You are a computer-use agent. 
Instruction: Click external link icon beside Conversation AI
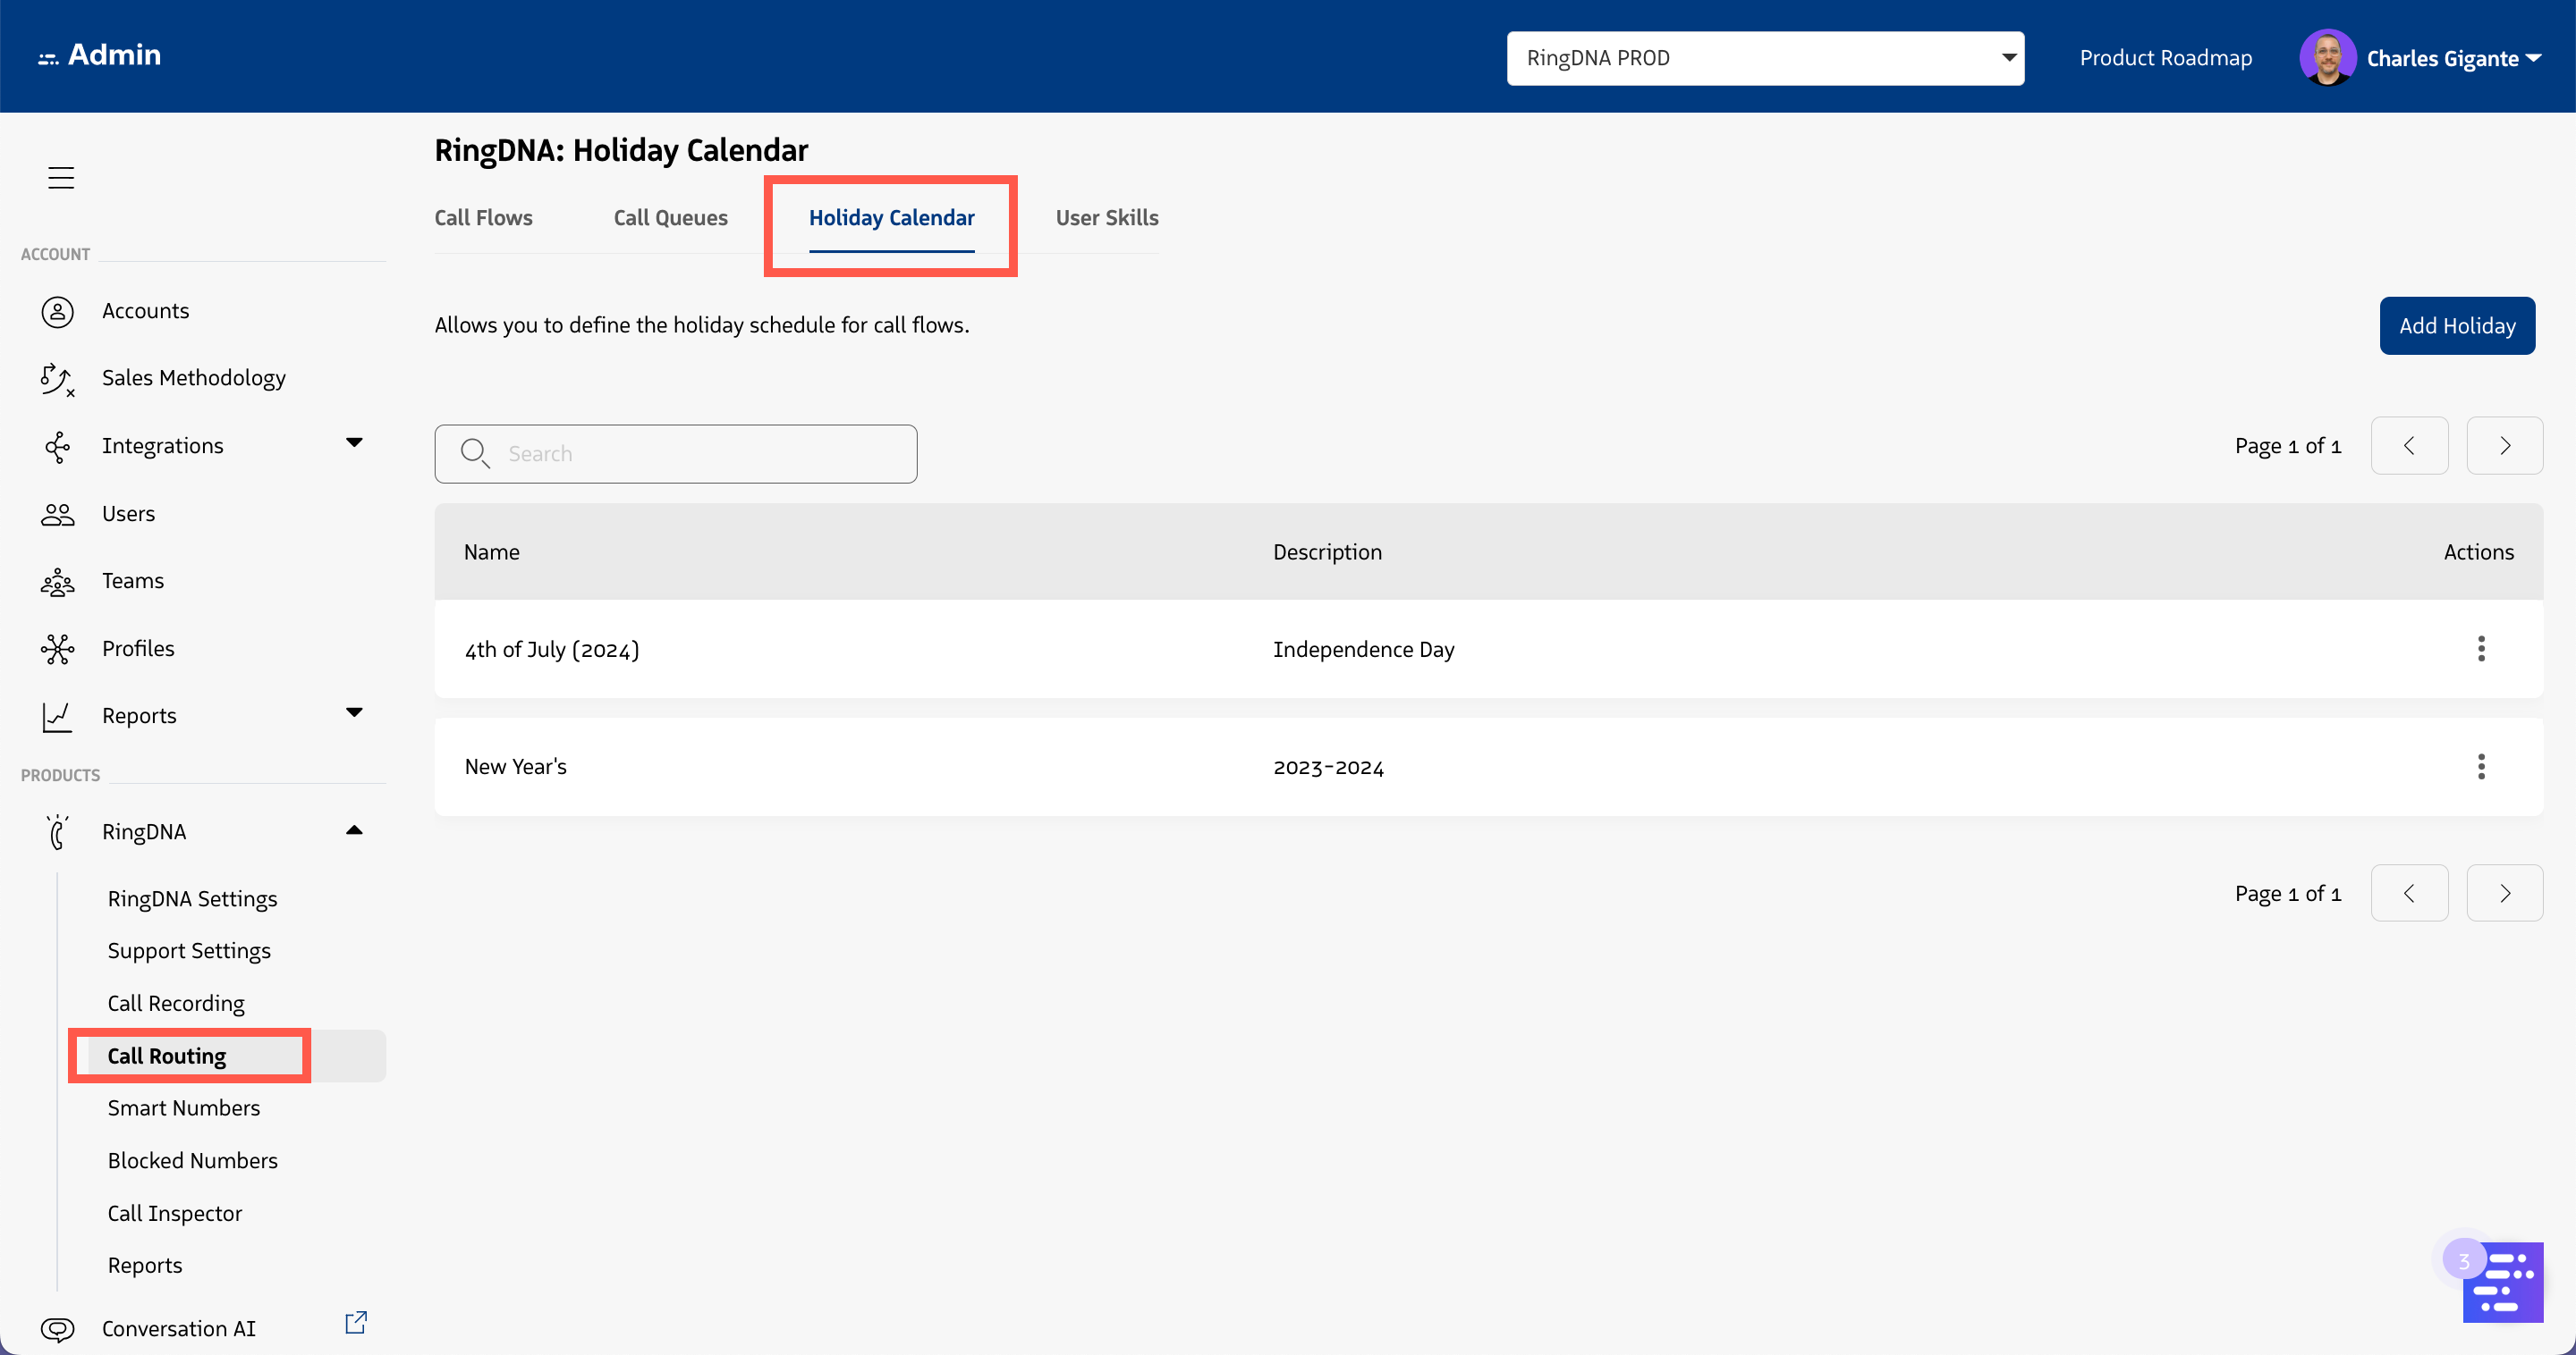pos(356,1323)
